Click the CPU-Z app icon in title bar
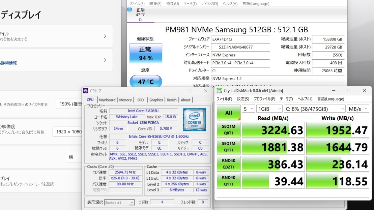Image resolution: width=374 pixels, height=210 pixels. click(x=85, y=91)
